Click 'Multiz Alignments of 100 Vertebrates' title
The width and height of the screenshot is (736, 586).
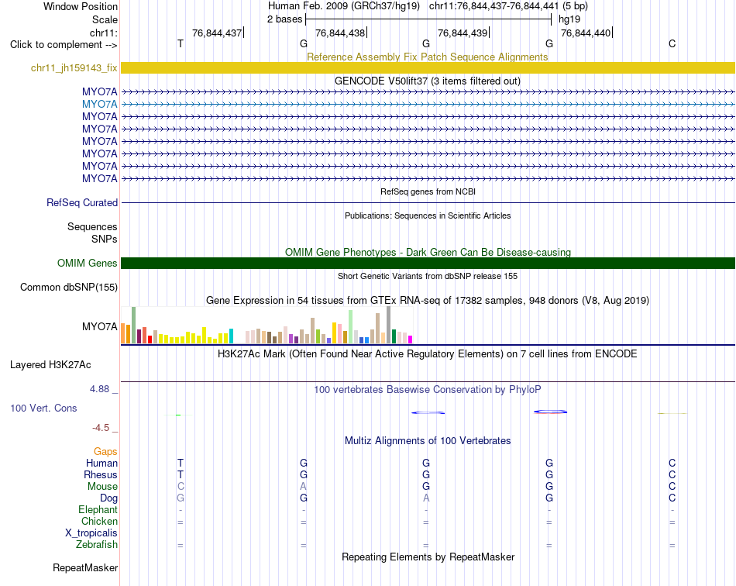pos(428,440)
